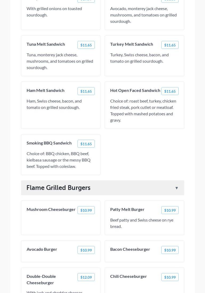Collapse the Flame Grilled Burgers section arrow
This screenshot has height=293, width=205.
pos(177,188)
